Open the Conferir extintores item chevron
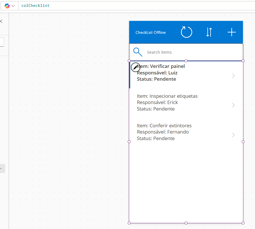255x229 pixels. [233, 135]
